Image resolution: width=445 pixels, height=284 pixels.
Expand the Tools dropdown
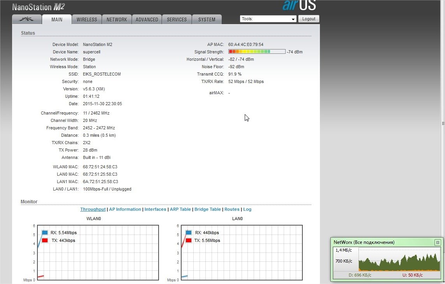pyautogui.click(x=268, y=19)
